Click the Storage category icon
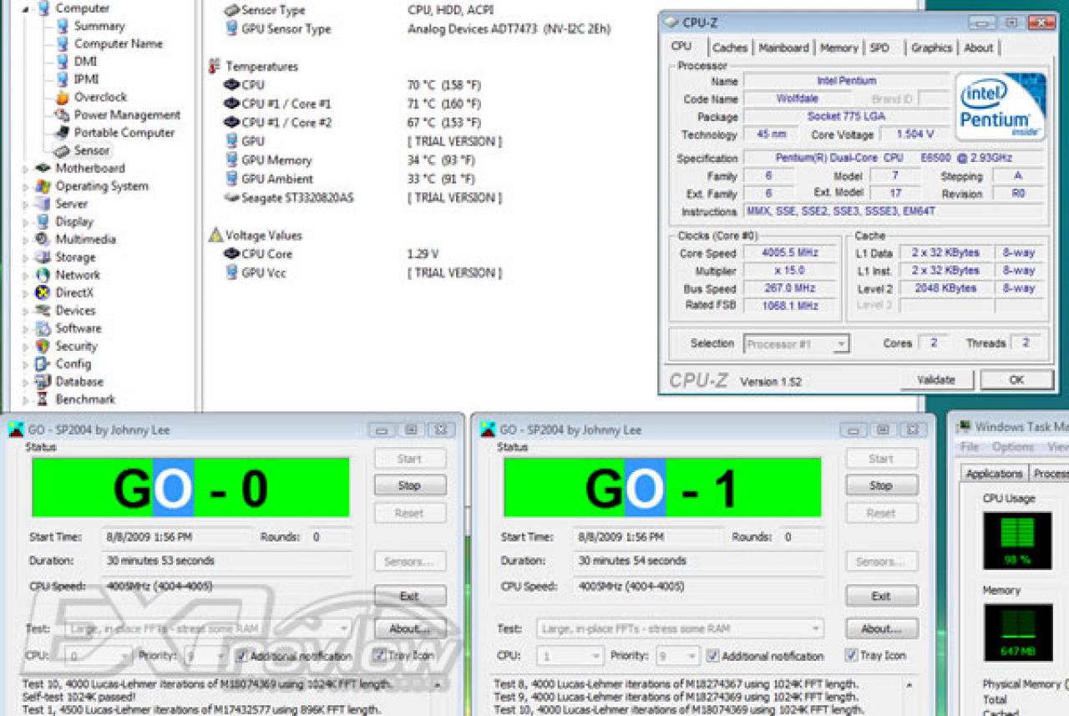 43,257
